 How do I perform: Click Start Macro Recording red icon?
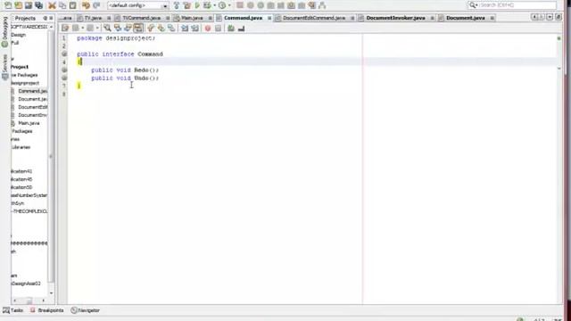pos(208,29)
